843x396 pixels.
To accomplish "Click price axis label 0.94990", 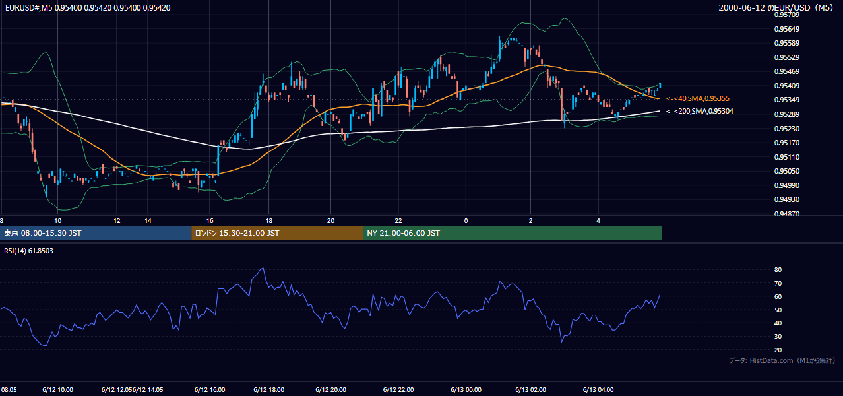I will click(787, 185).
